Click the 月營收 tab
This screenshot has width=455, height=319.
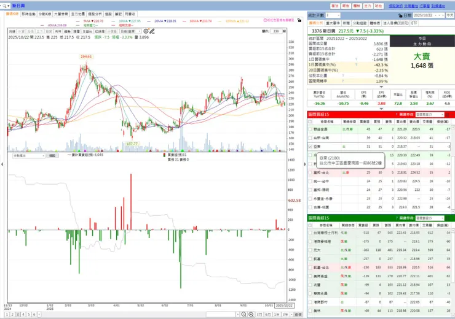(x=130, y=14)
